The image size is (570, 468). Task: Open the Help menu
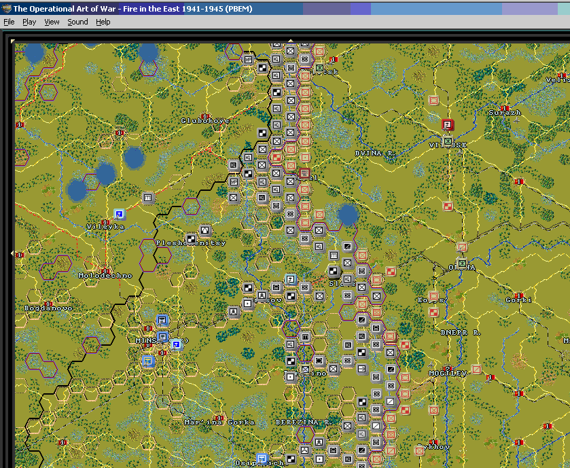coord(103,22)
